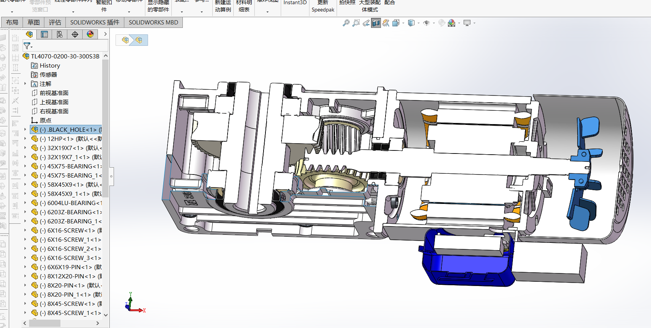Expand more manager tabs with the chevron
651x328 pixels.
pos(105,34)
